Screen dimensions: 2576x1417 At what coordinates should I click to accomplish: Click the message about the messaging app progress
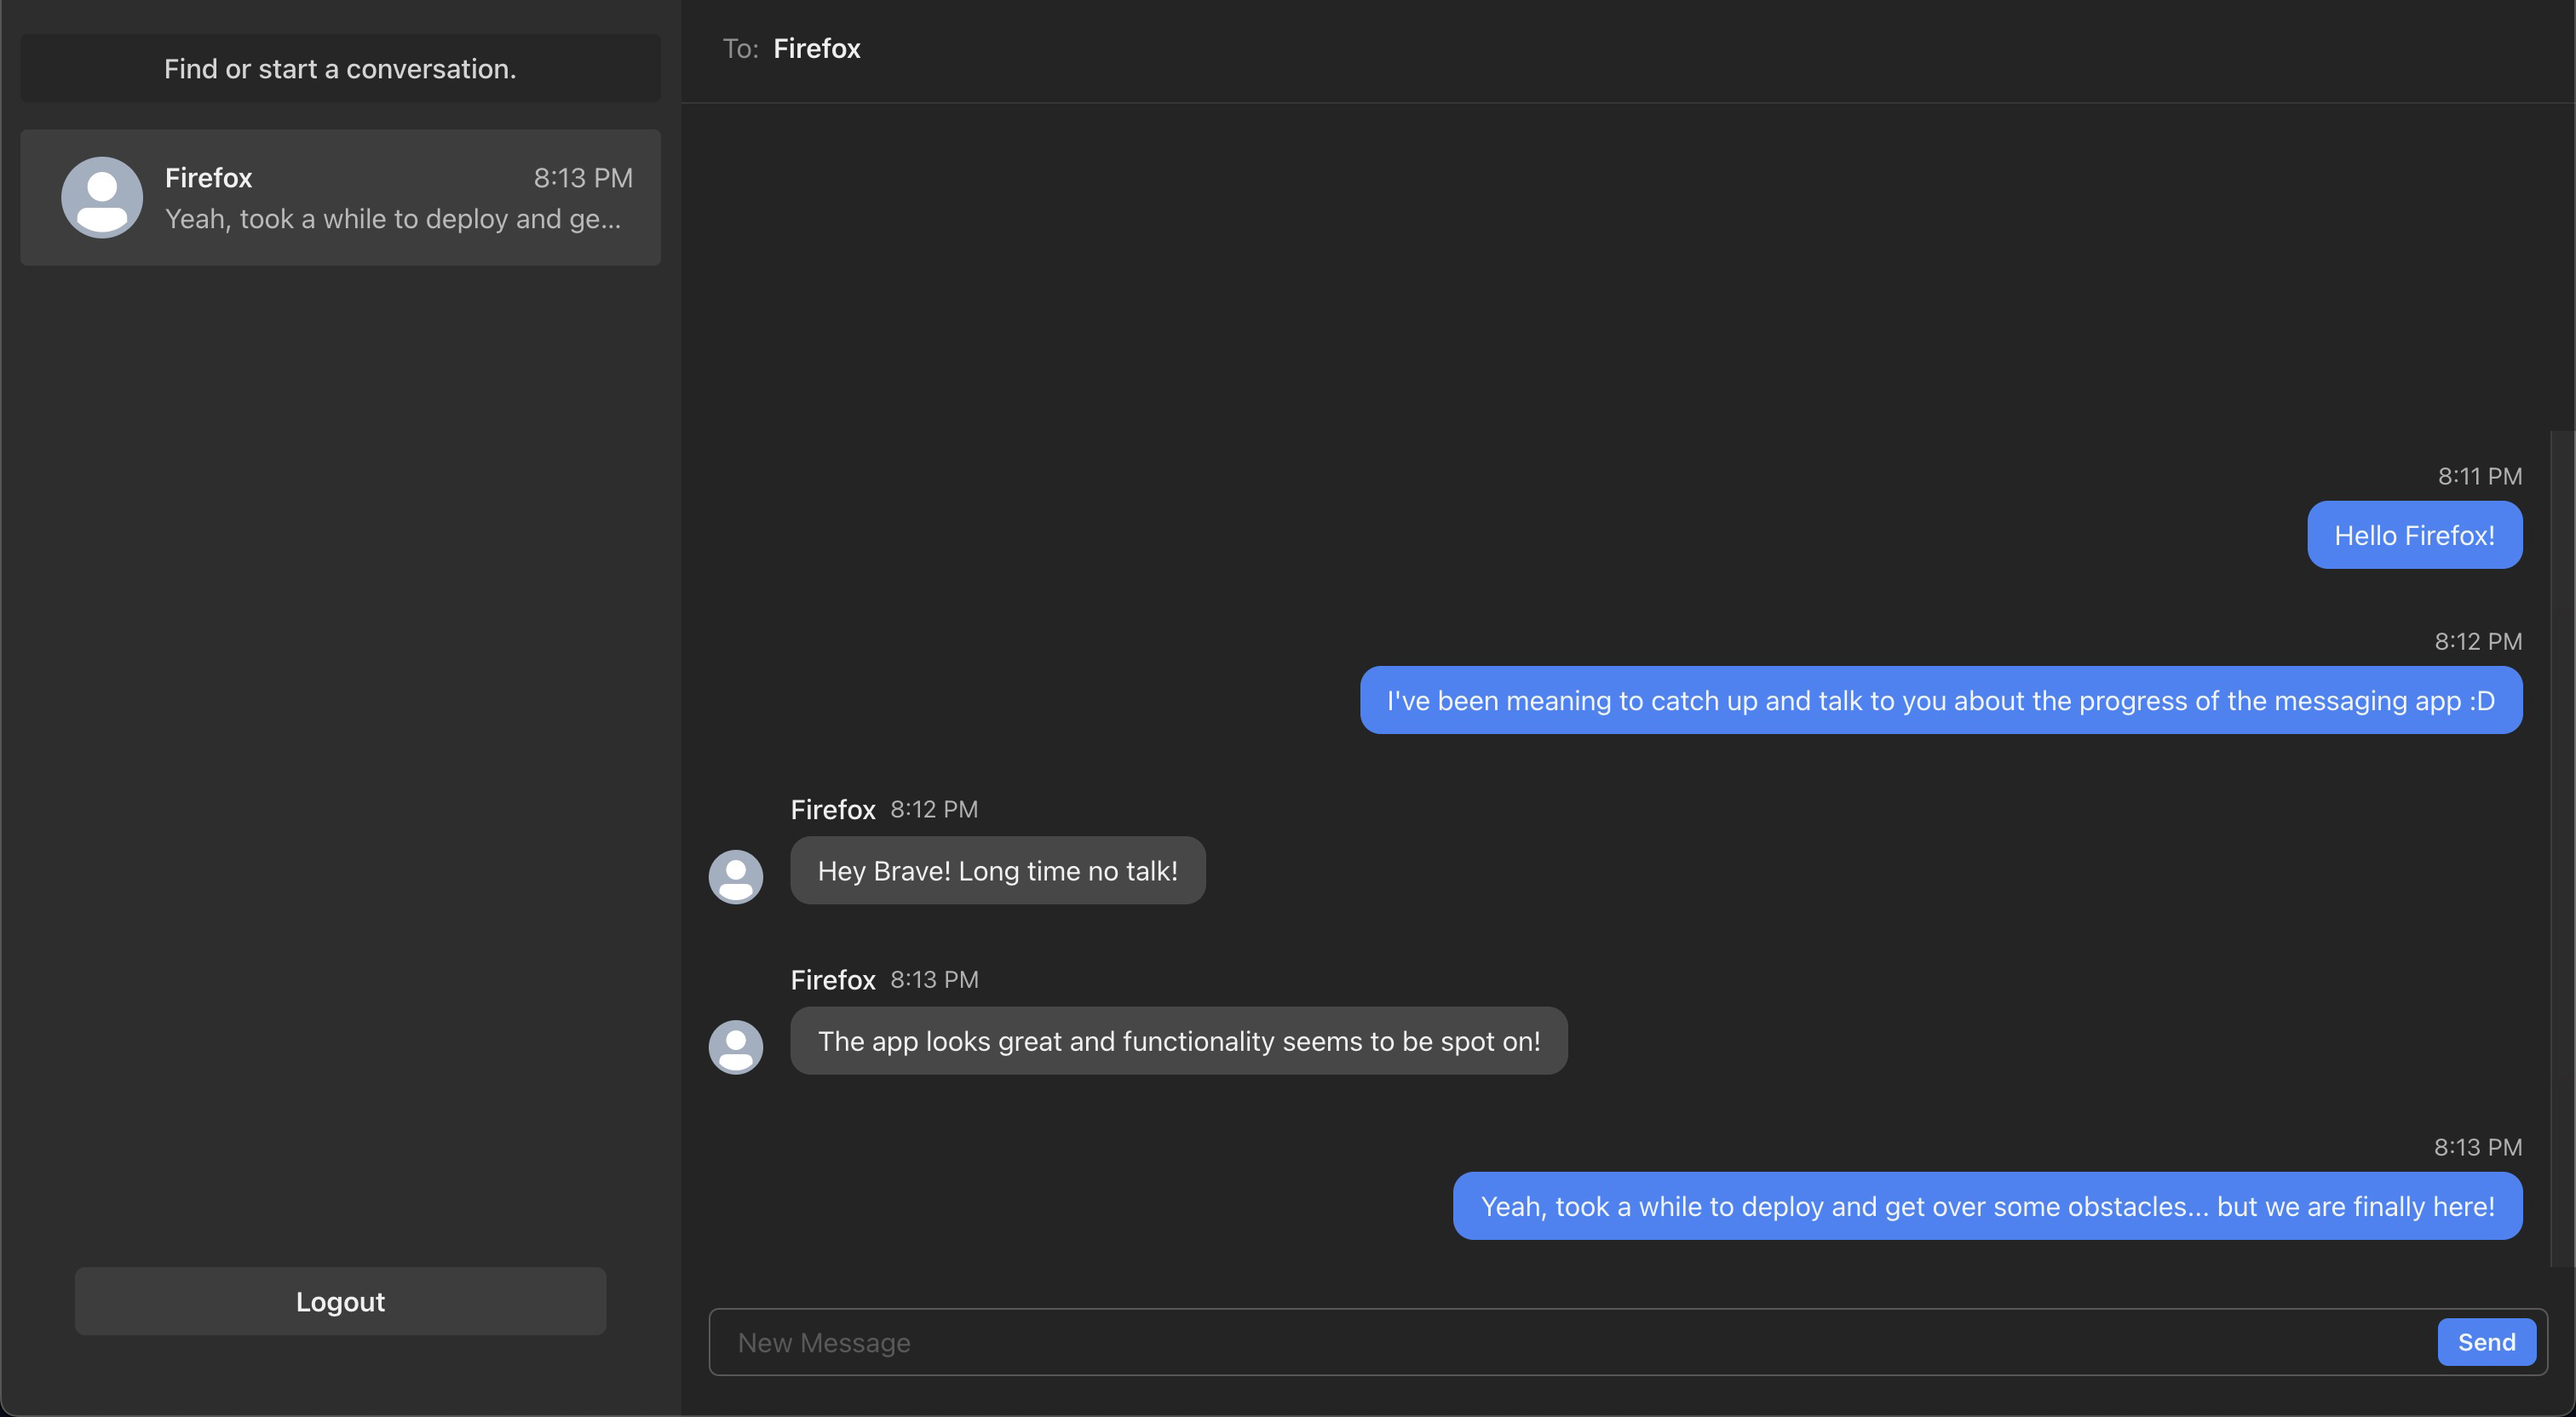click(1940, 700)
